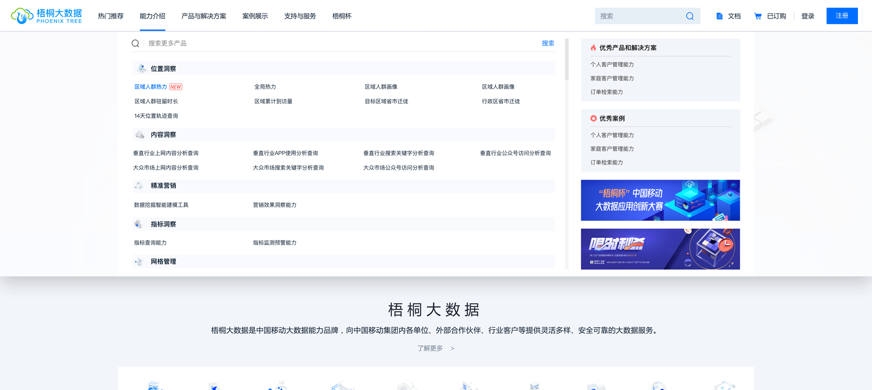Click the document icon beside 文档
Screen dimensions: 872x390
pyautogui.click(x=719, y=16)
